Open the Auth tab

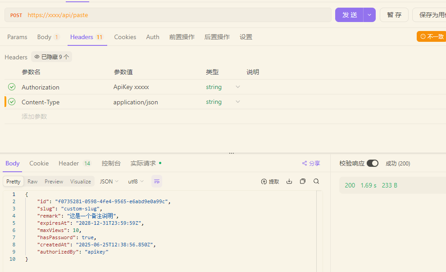[153, 37]
